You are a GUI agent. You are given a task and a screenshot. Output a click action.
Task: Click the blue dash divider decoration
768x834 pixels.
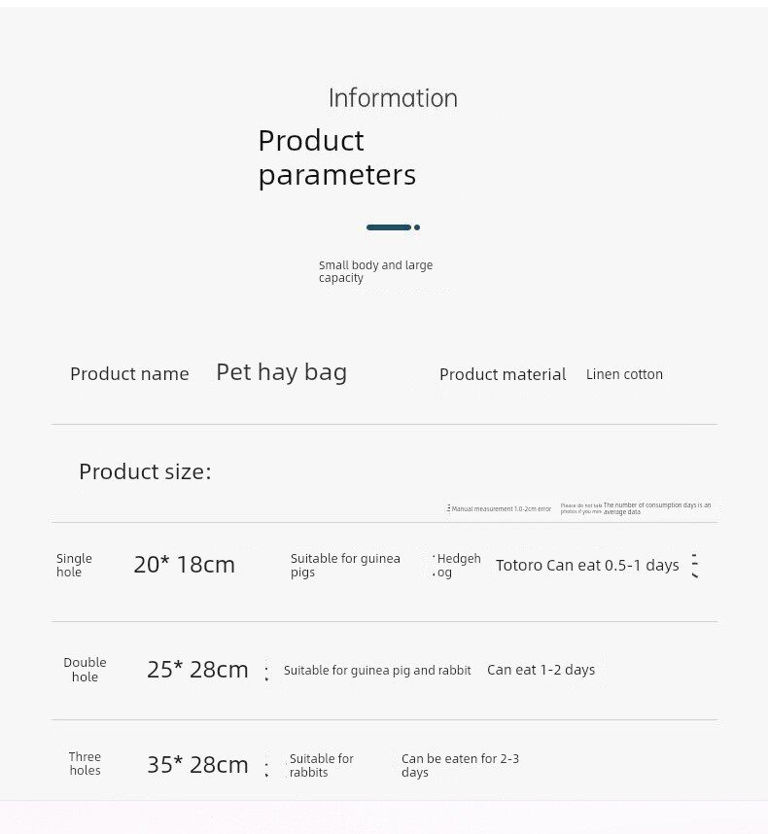tap(392, 227)
